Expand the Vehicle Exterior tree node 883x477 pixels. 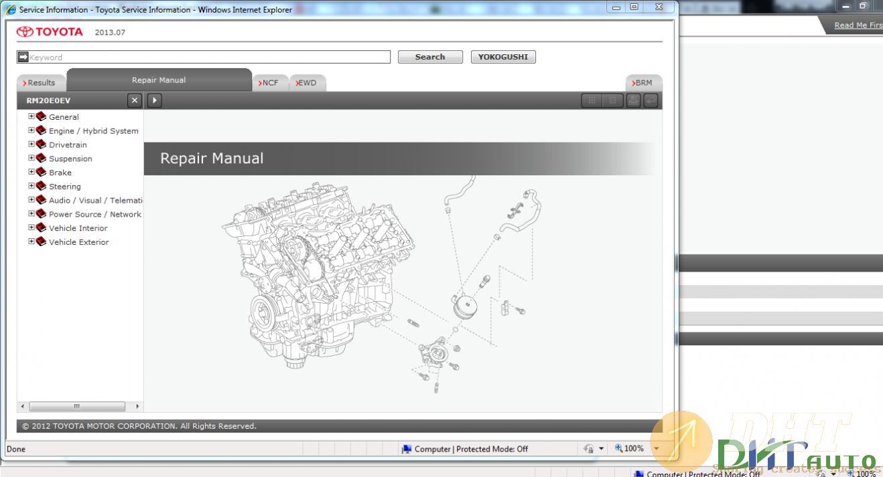click(x=31, y=242)
